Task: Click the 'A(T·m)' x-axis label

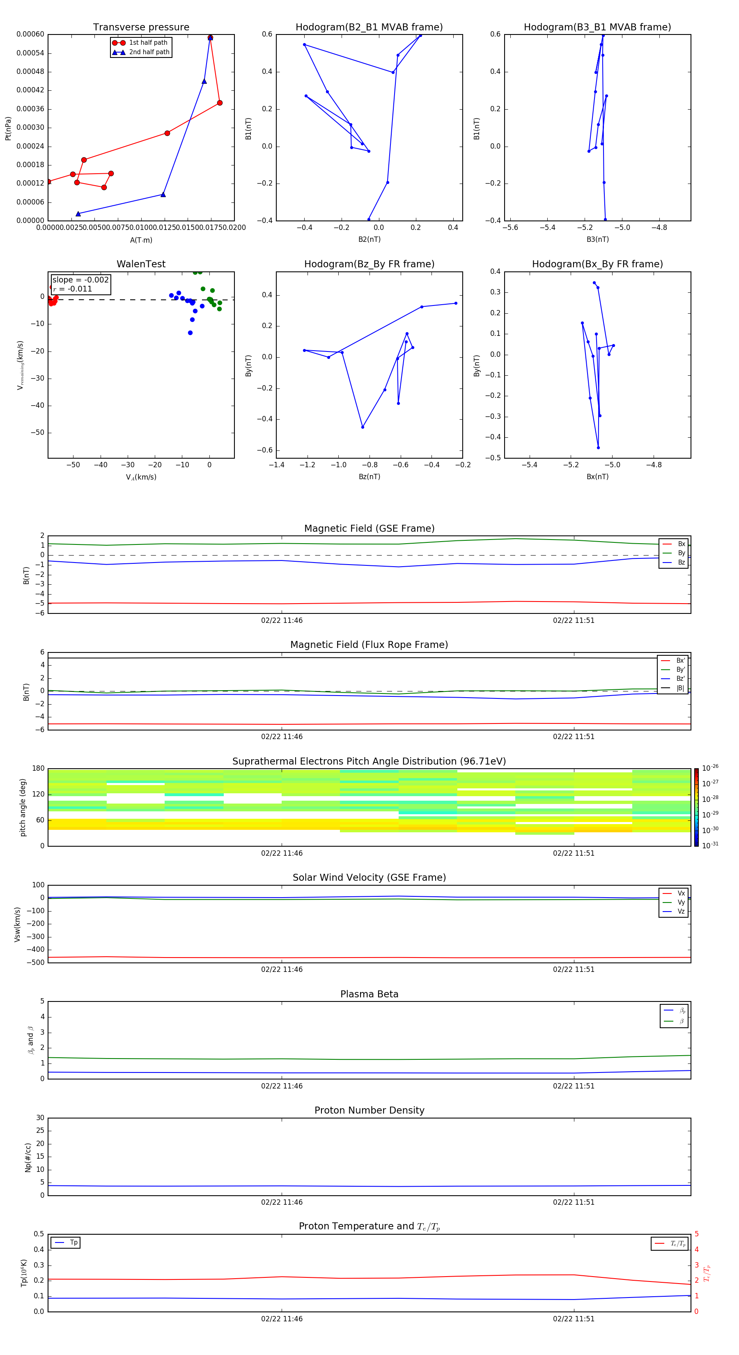Action: (x=141, y=240)
